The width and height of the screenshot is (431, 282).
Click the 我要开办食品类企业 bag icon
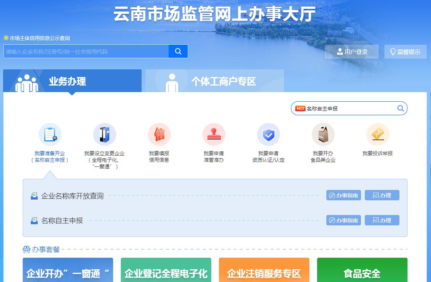pos(323,134)
